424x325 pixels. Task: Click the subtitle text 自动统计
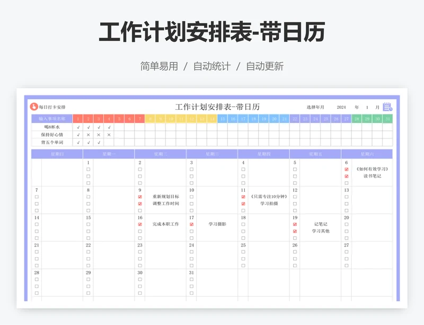click(212, 66)
